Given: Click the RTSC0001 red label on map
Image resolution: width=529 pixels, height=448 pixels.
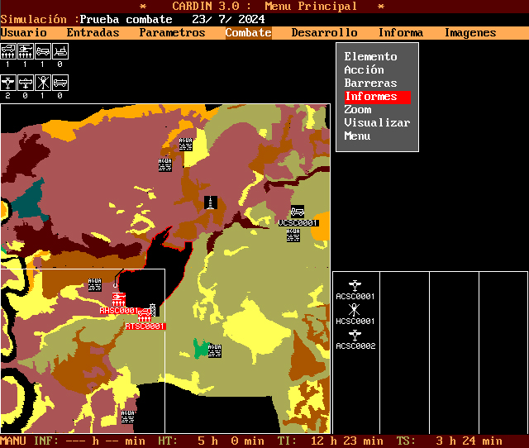Looking at the screenshot, I should 145,326.
